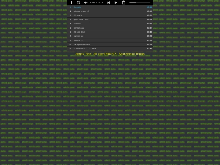Image resolution: width=220 pixels, height=165 pixels.
Task: Click the 05:42 duration of track 11
Action: [149, 48]
